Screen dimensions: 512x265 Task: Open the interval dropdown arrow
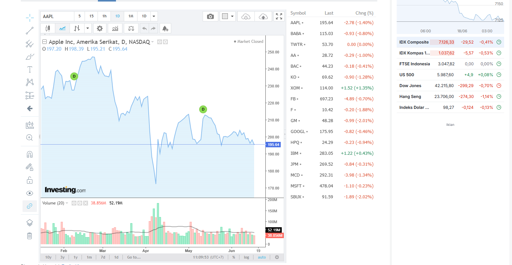coord(154,16)
